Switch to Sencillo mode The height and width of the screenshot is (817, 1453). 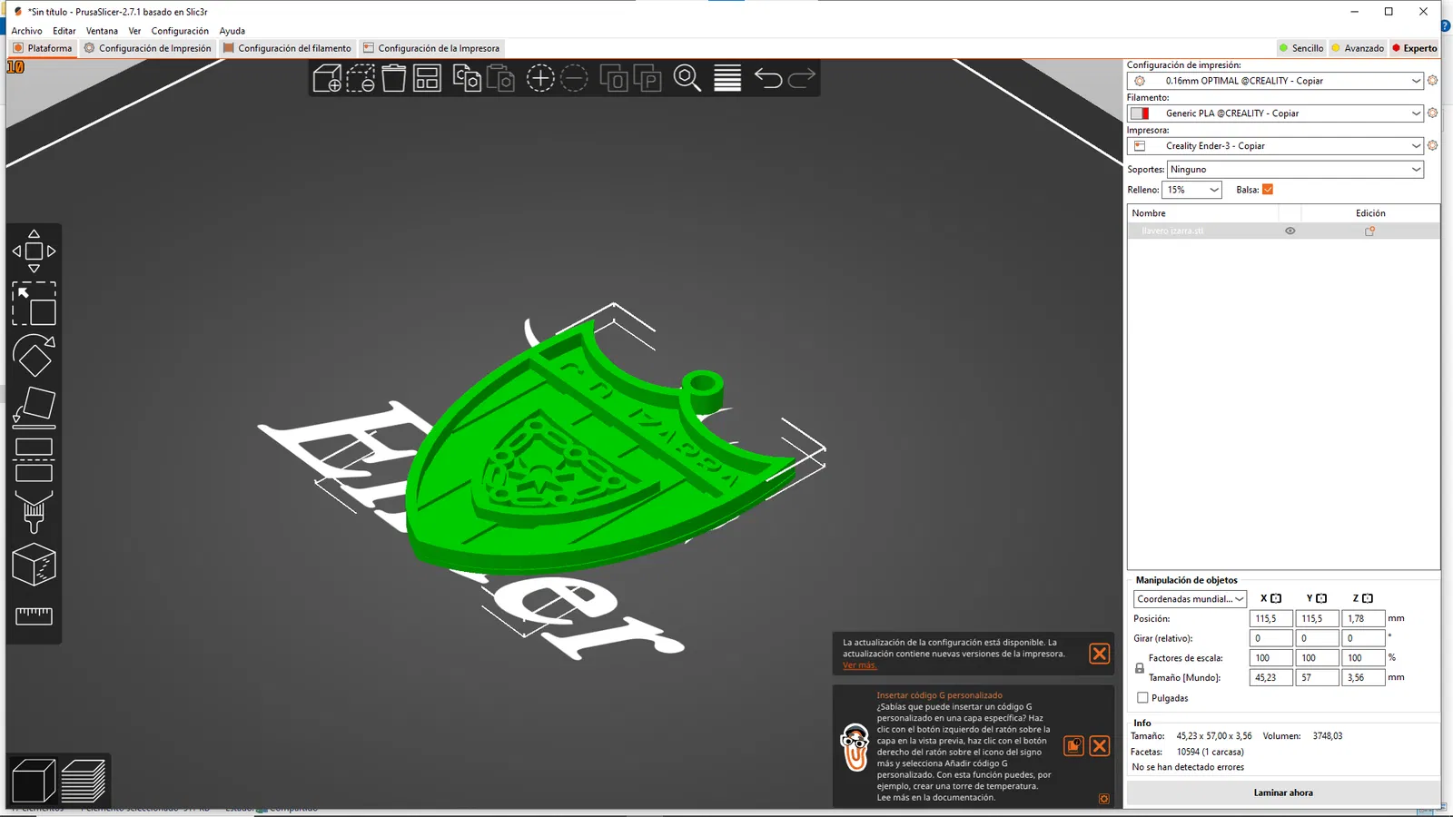1301,48
